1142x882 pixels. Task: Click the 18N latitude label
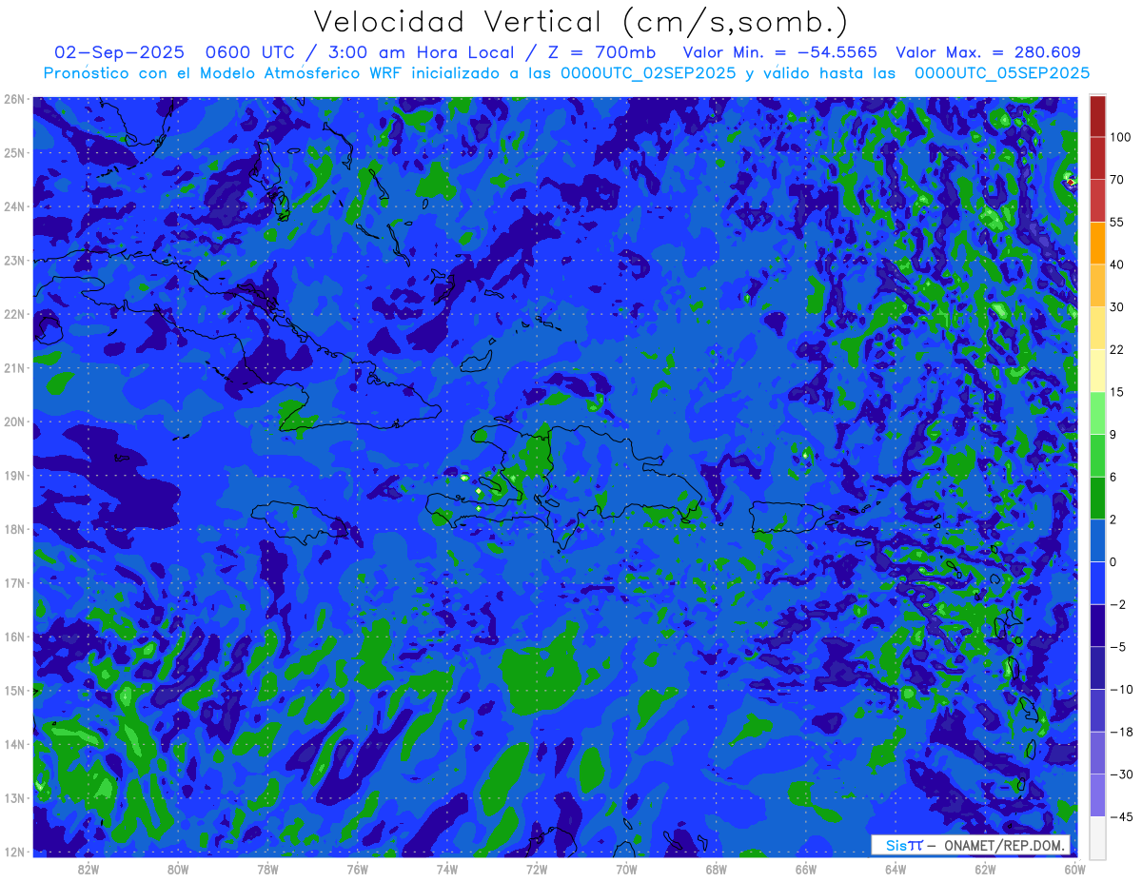point(13,529)
